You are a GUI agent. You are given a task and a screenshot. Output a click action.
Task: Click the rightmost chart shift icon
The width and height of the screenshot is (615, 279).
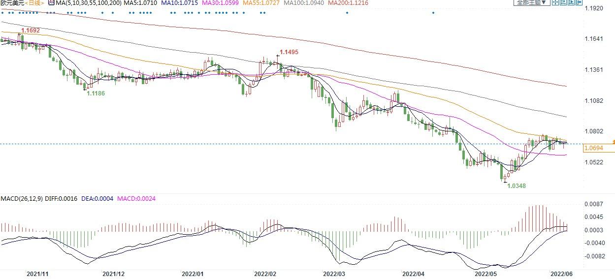579,2
